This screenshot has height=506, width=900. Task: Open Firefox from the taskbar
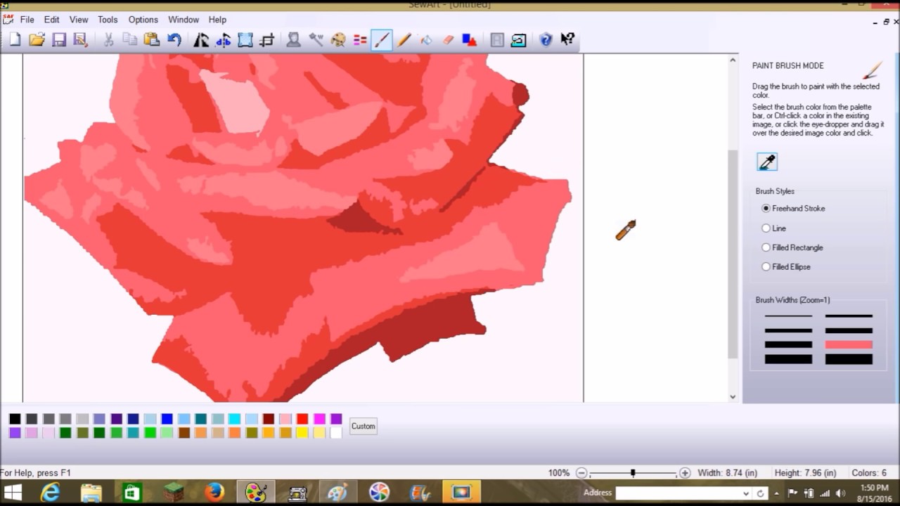(x=214, y=493)
